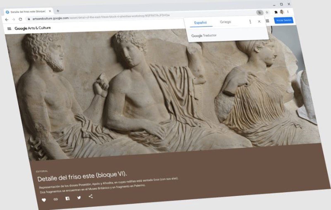The height and width of the screenshot is (210, 331).
Task: Open translate popup options menu
Action: [250, 22]
